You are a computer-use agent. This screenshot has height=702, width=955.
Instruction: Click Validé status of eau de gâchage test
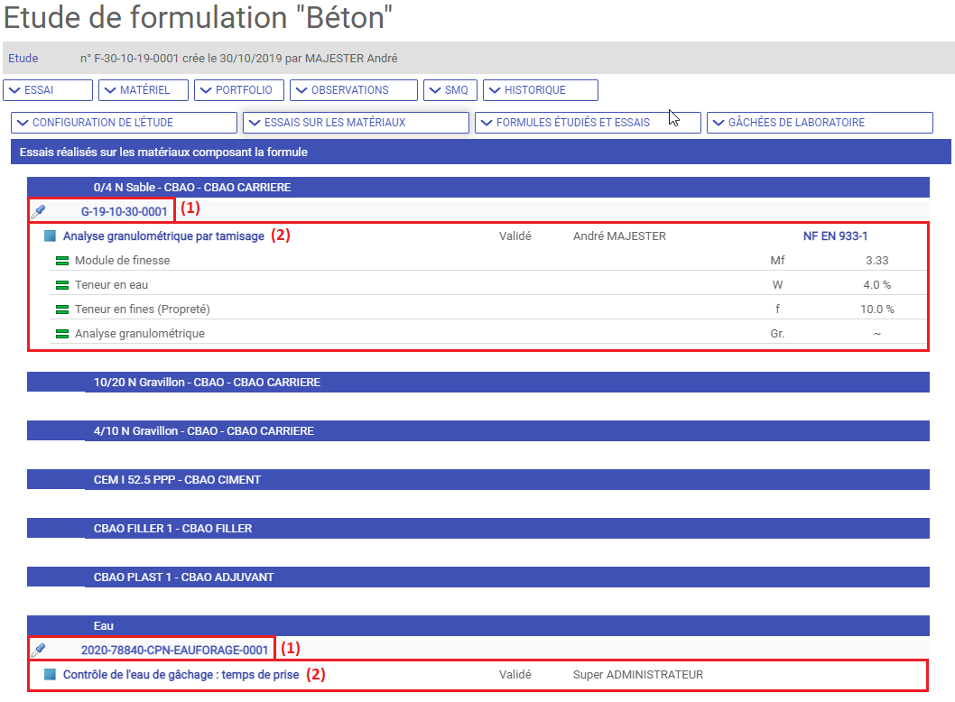[515, 674]
